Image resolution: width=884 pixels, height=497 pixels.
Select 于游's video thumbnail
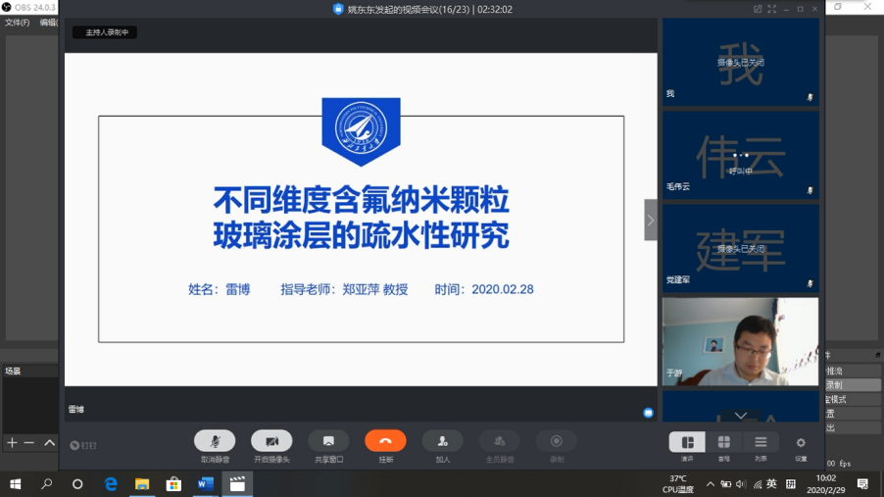click(740, 341)
